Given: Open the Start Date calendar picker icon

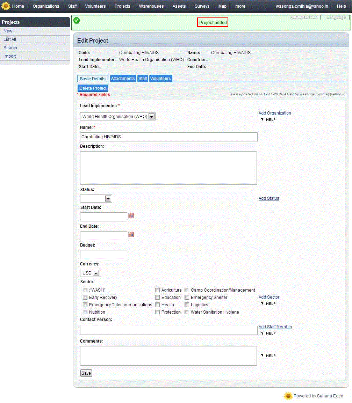Looking at the screenshot, I should (x=131, y=216).
